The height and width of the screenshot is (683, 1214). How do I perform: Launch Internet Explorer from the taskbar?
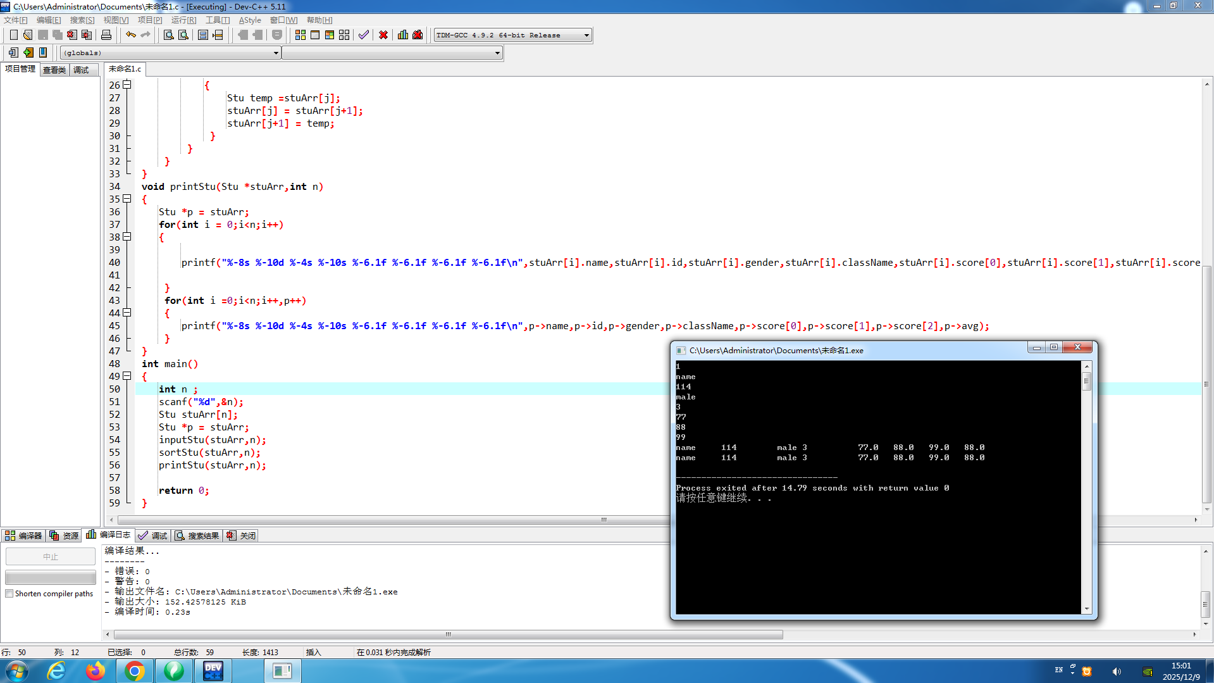pos(56,670)
